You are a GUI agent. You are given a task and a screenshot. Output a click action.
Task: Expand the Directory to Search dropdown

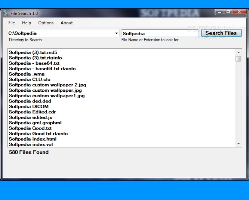[116, 33]
